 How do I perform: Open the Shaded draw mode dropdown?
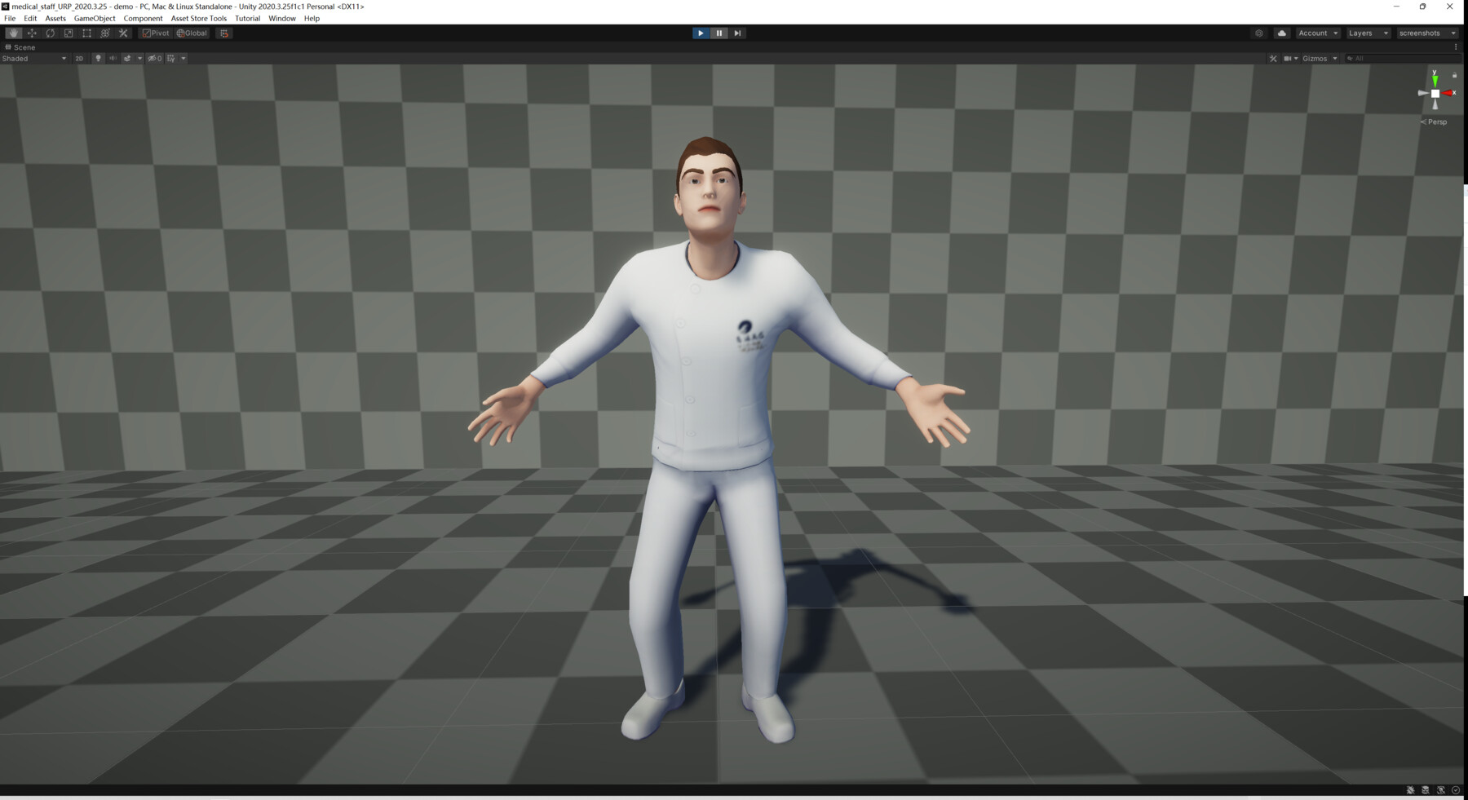(x=34, y=59)
